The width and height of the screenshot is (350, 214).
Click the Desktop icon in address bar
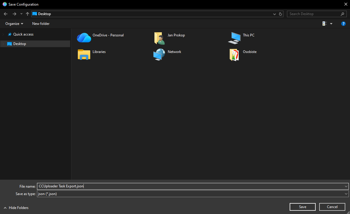point(35,14)
